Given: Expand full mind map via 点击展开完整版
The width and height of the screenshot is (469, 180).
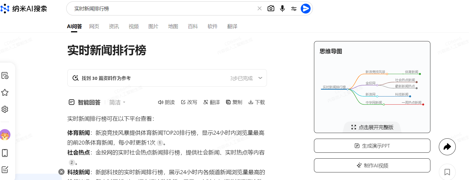Looking at the screenshot, I should (x=372, y=127).
